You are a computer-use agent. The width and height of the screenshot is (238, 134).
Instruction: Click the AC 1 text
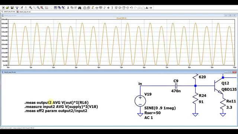(149, 118)
